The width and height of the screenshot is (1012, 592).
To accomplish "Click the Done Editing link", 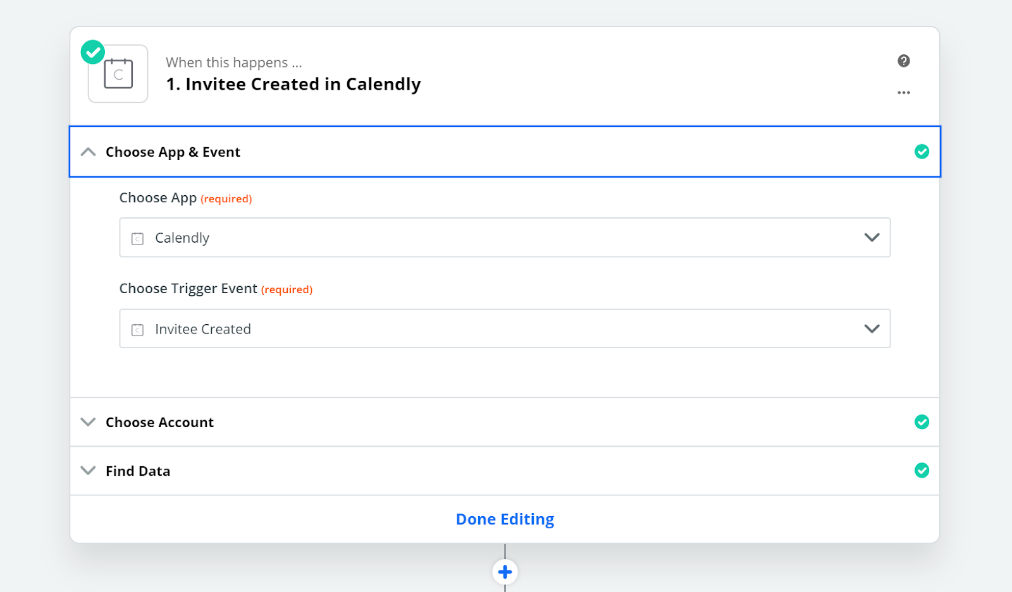I will [505, 519].
